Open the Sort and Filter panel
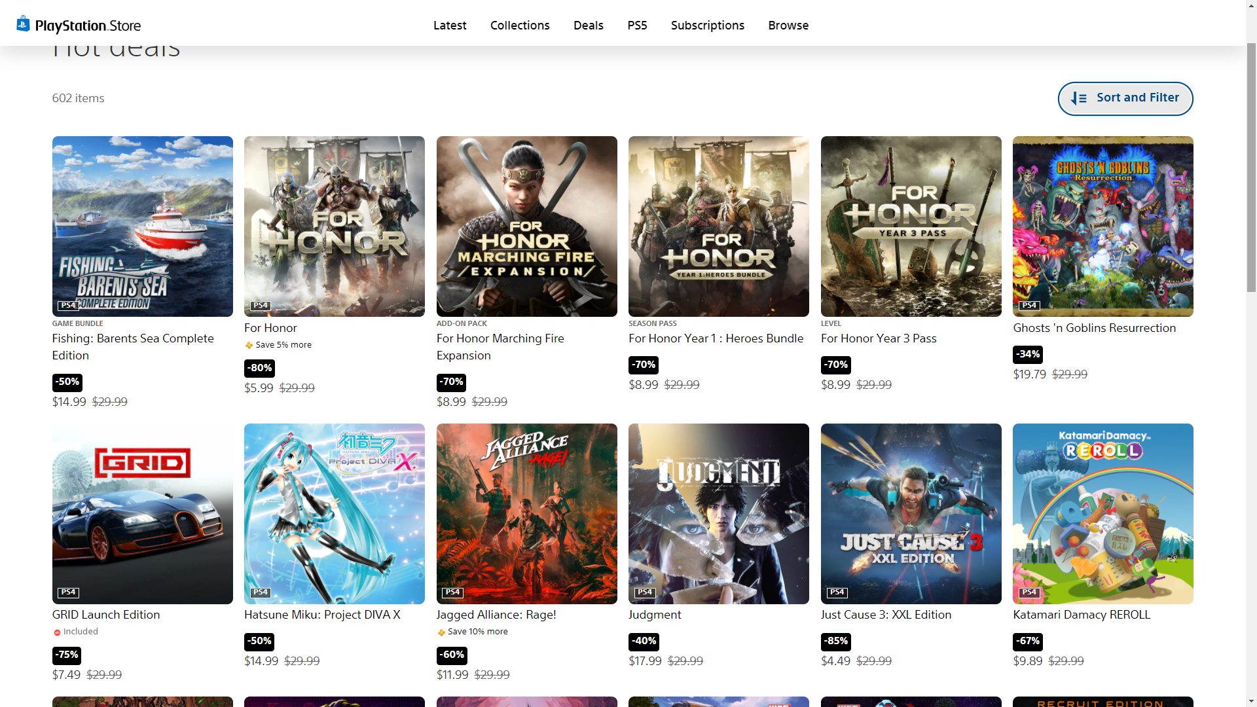 pos(1125,98)
